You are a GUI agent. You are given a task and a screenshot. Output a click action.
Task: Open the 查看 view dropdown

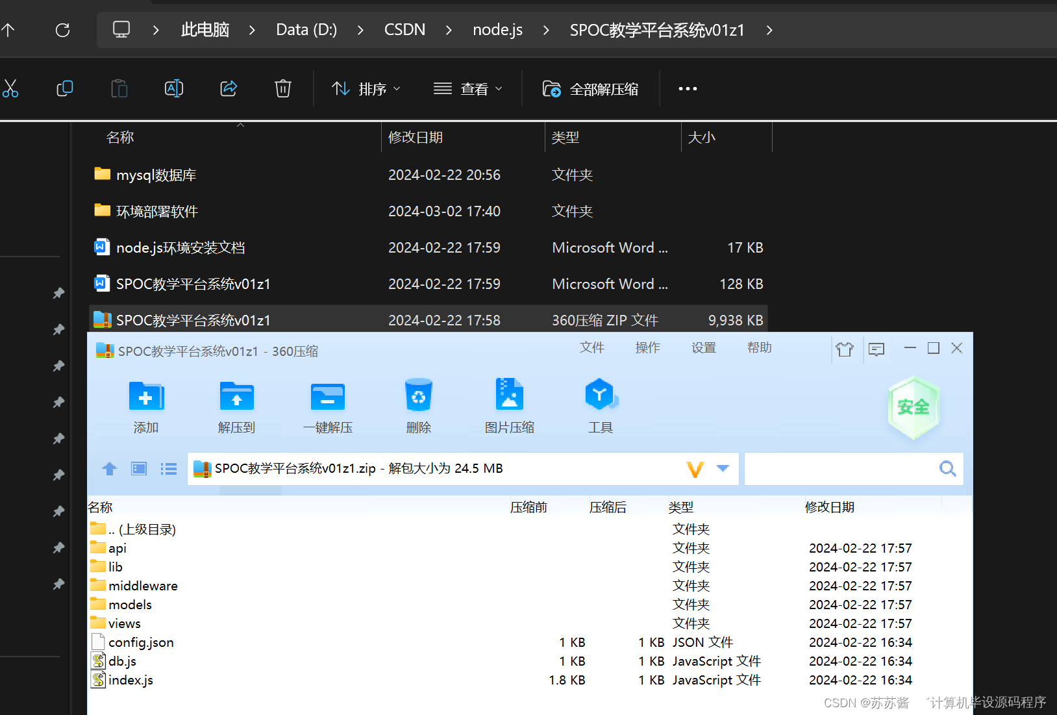(x=468, y=88)
